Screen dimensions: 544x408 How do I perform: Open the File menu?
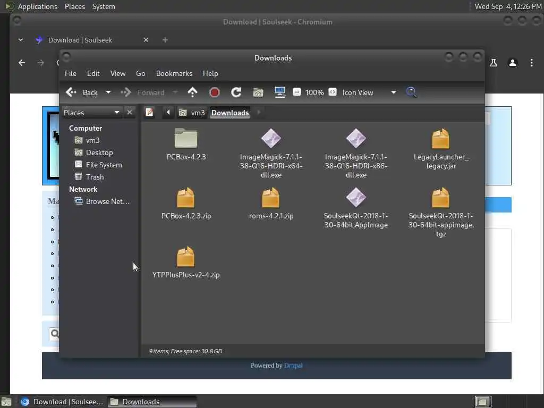[x=71, y=73]
